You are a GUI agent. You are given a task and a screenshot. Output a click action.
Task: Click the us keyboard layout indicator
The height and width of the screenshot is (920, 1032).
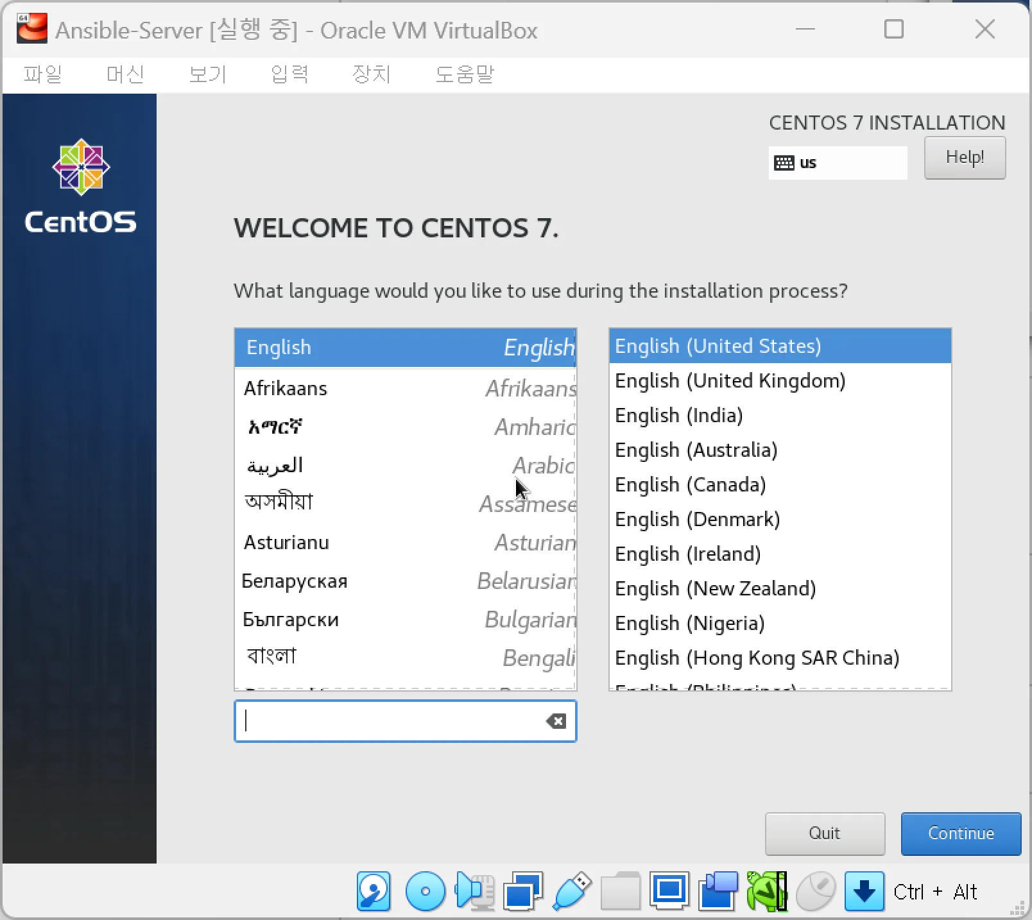837,163
